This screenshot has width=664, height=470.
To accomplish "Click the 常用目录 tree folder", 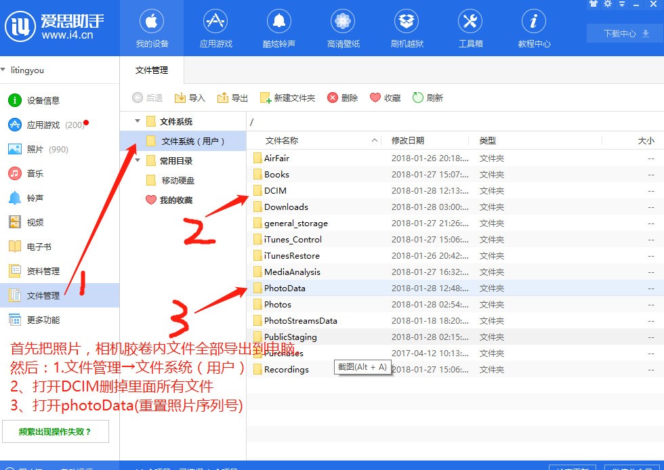I will click(170, 161).
